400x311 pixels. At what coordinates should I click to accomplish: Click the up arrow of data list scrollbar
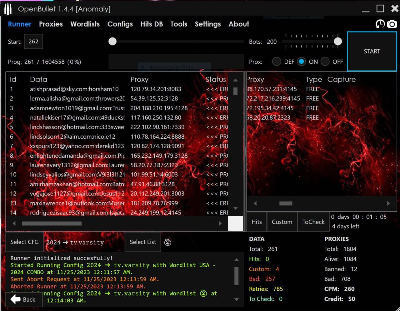[x=236, y=80]
